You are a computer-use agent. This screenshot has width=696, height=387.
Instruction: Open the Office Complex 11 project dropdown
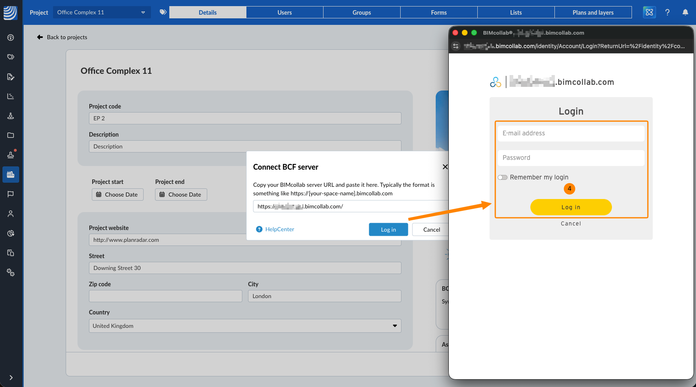click(102, 12)
